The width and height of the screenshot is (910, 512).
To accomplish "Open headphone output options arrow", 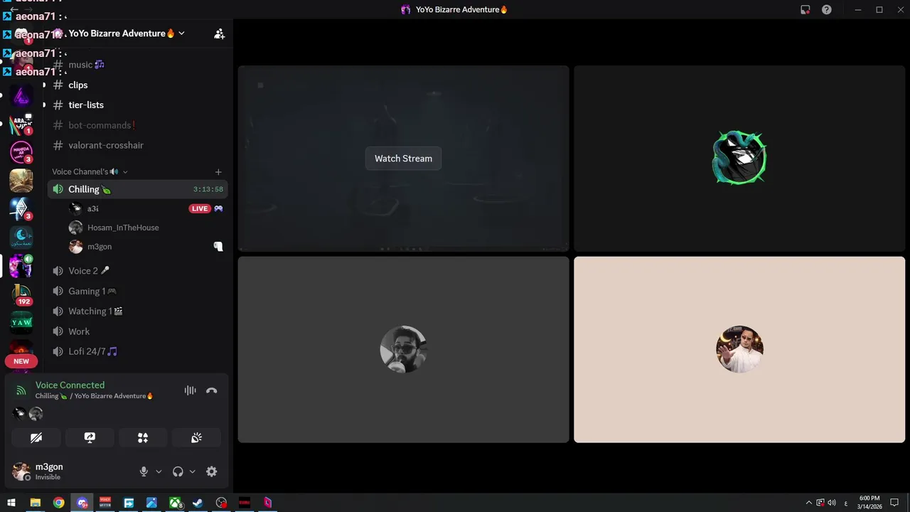I will (x=192, y=471).
